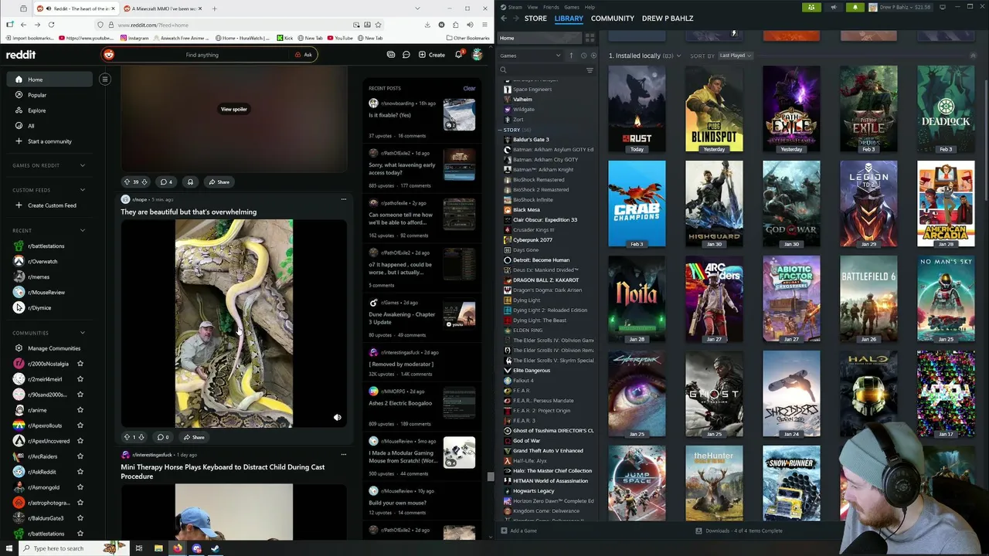Switch to Minecraft MMO Firefox tab
Viewport: 989px width, 556px height.
161,8
